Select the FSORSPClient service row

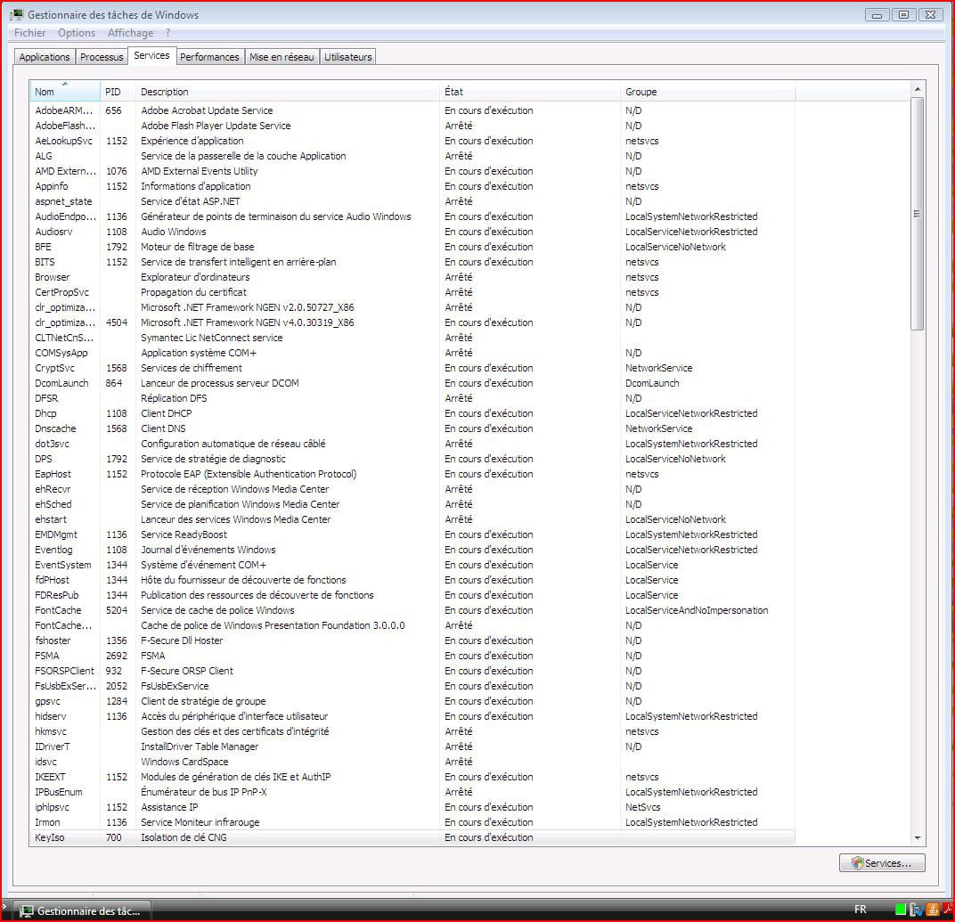(412, 671)
